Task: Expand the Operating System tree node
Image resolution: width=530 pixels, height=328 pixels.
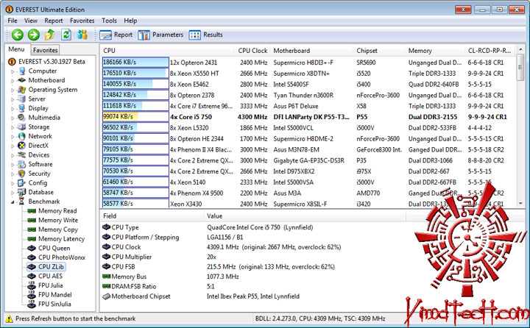Action: point(13,90)
